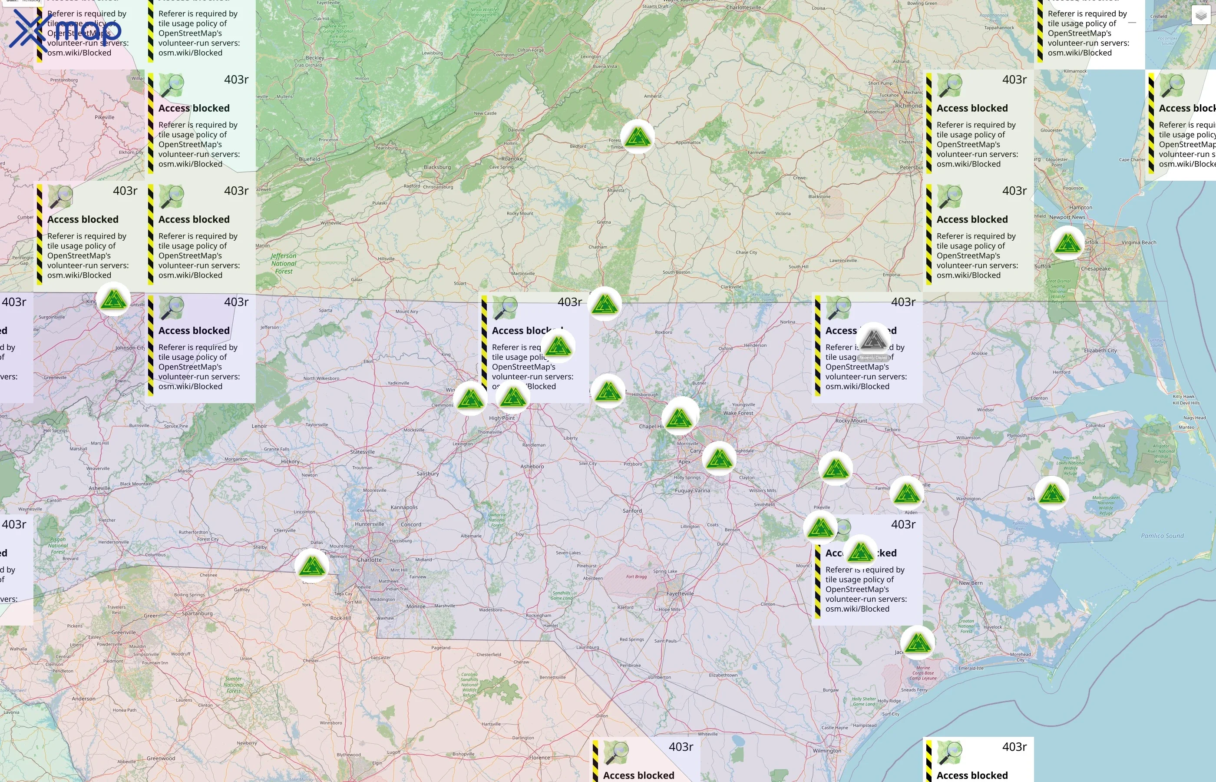
Task: Click the Elizabeth City label
Action: [1100, 350]
